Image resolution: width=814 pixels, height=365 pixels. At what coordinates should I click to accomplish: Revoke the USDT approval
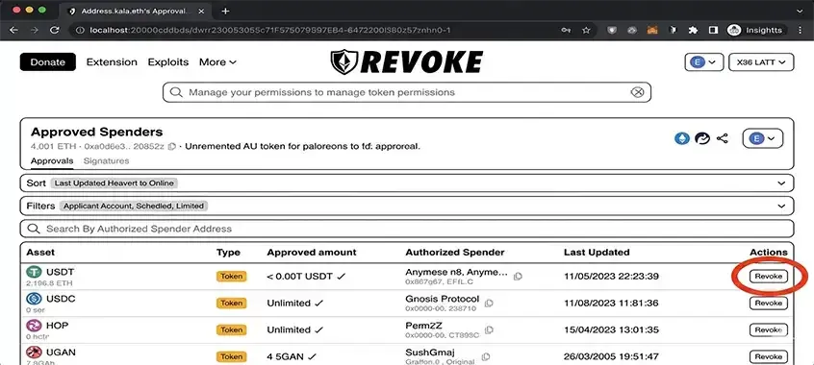[769, 277]
